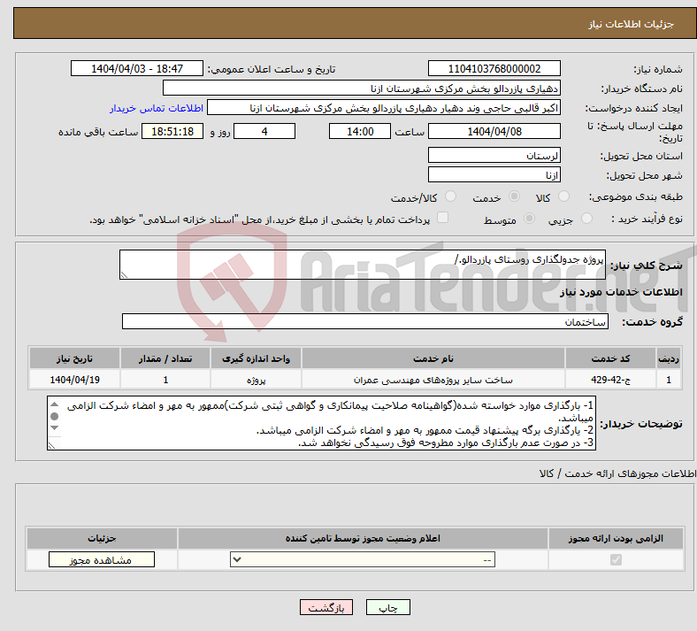Viewport: 697px width, 631px height.
Task: Click the announcement date-time field 1404/04/03
Action: tap(137, 68)
